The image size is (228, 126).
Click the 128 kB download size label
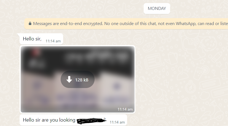point(82,80)
